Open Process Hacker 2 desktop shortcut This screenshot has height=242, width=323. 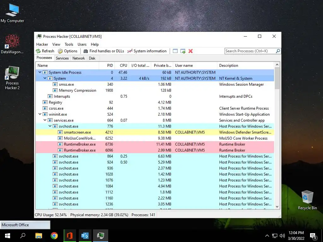(x=12, y=78)
